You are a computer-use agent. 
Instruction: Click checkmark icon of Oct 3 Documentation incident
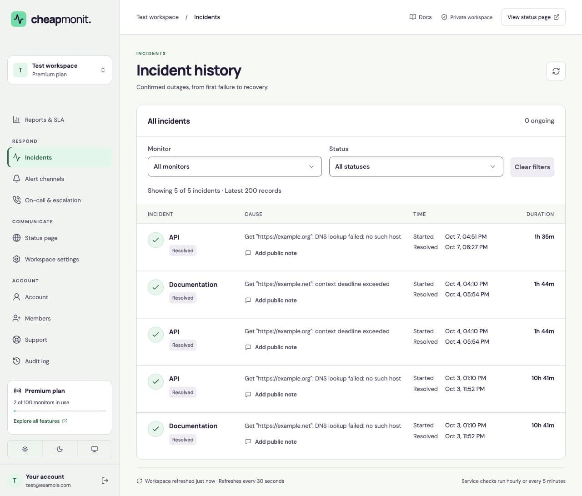[x=156, y=429]
